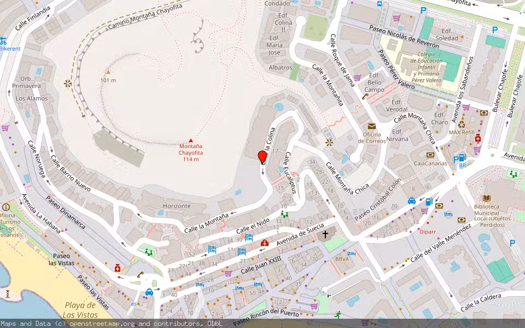Select the recycling icon near MAX Refill
This screenshot has height=328, width=525.
462,125
